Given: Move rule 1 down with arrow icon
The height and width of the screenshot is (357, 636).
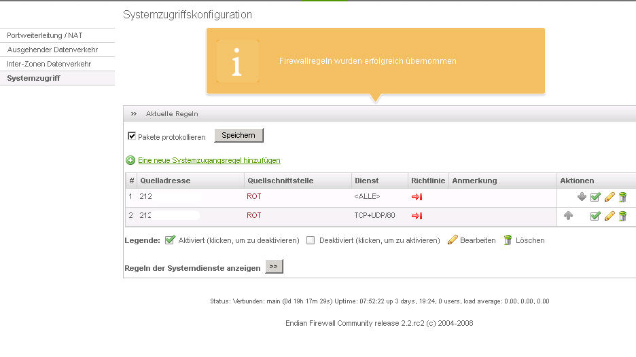Looking at the screenshot, I should tap(582, 197).
